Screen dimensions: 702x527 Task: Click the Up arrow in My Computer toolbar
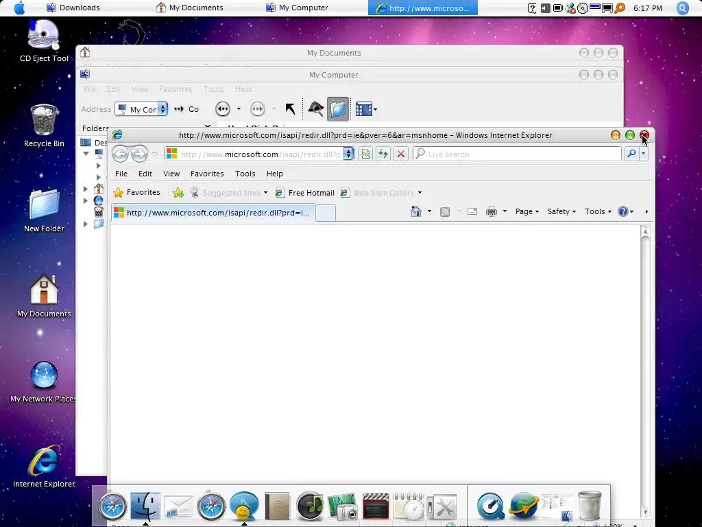(290, 109)
